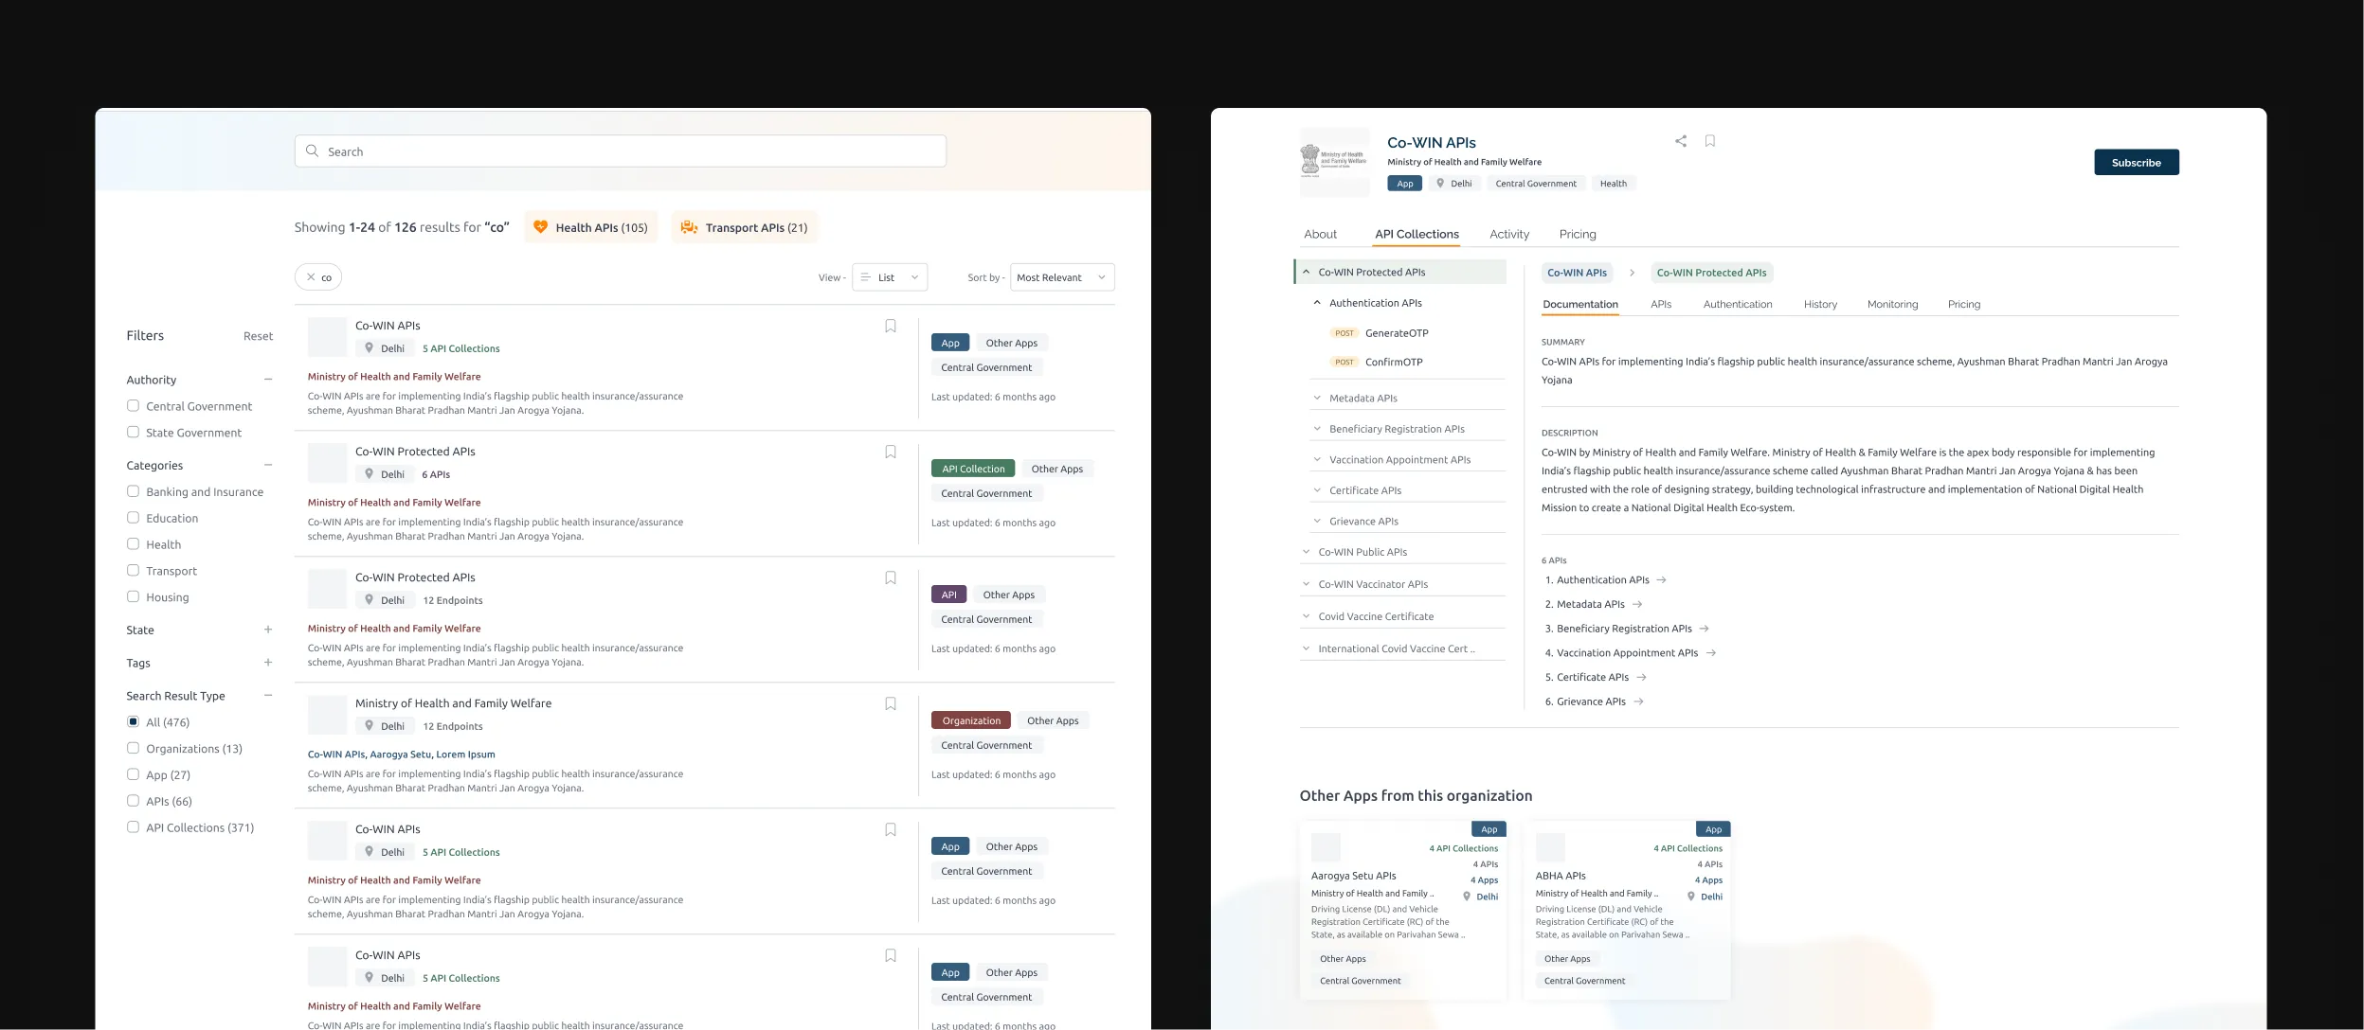Open the ABHA APIs card
2364x1030 pixels.
point(1628,910)
